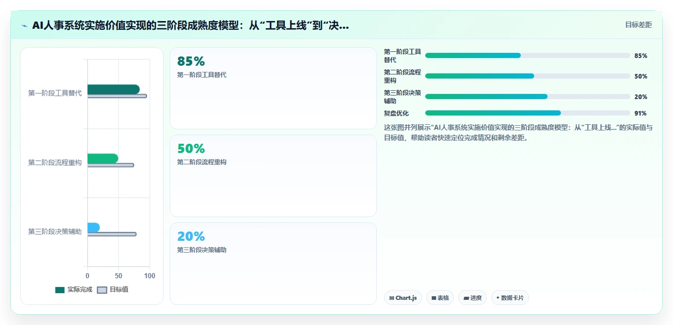Click the card title starting with AI人事系统

click(190, 26)
